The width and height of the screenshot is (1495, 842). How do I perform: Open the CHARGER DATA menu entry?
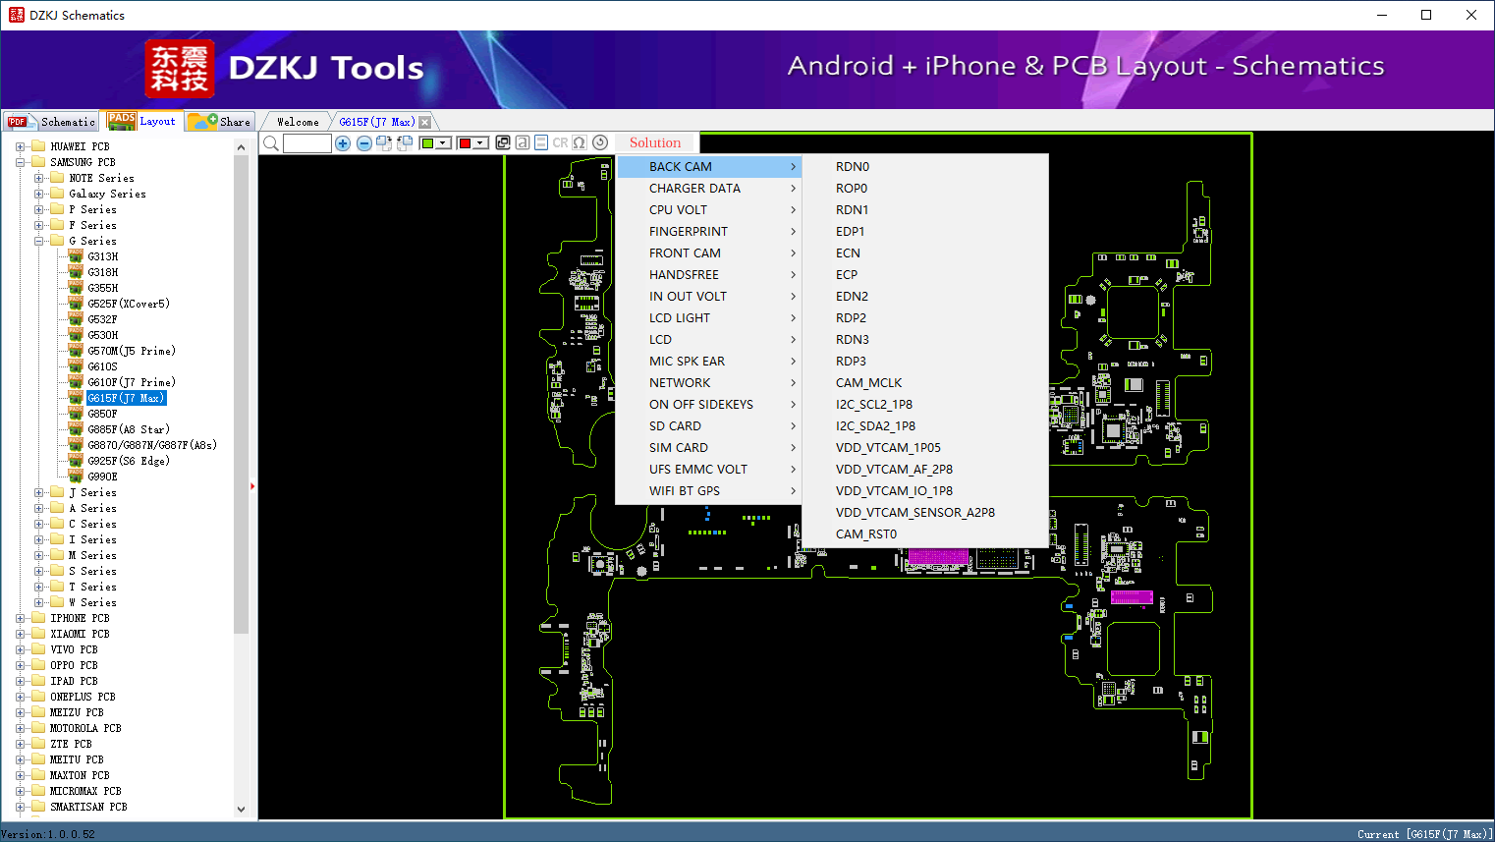click(709, 189)
